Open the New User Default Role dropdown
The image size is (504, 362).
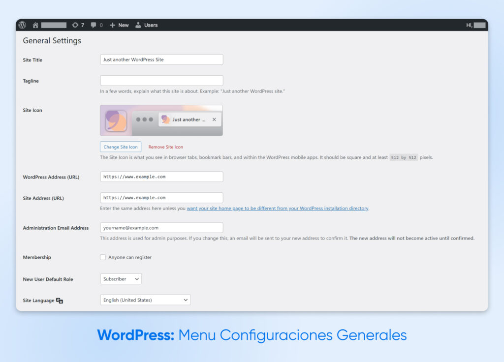click(x=121, y=278)
